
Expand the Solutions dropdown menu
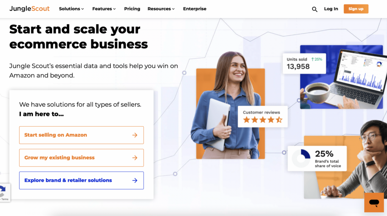tap(71, 9)
